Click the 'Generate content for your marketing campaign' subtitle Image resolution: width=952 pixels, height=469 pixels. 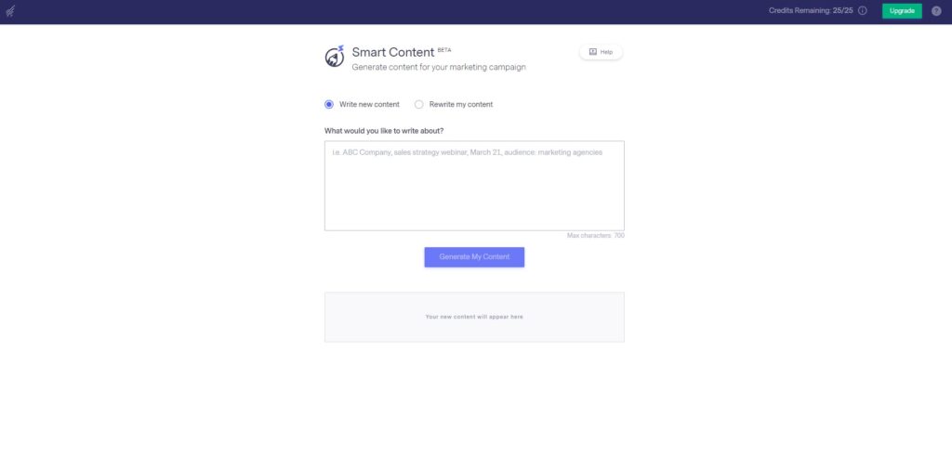pos(439,68)
